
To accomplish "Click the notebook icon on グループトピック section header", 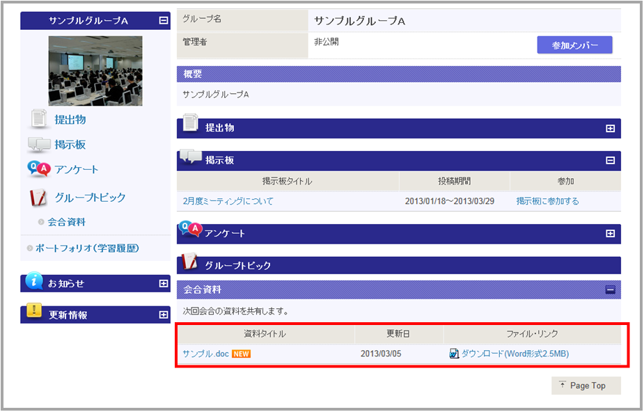I will (x=190, y=262).
